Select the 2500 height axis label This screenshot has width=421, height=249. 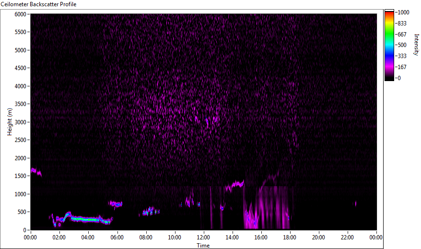21,140
